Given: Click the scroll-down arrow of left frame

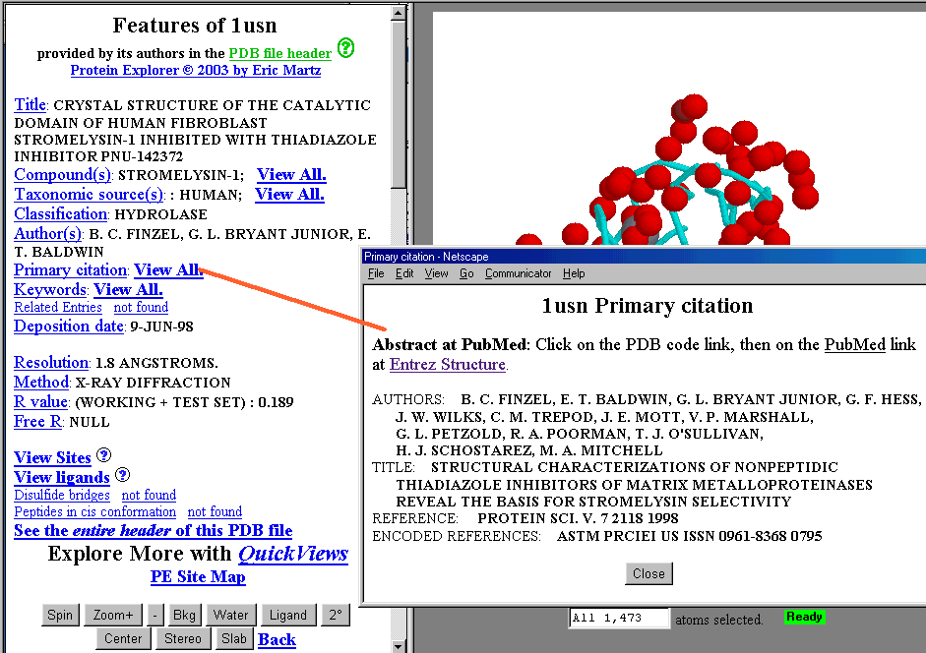Looking at the screenshot, I should (399, 645).
